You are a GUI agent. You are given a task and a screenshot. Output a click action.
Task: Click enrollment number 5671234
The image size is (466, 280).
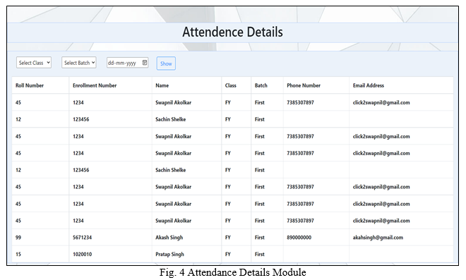click(83, 238)
